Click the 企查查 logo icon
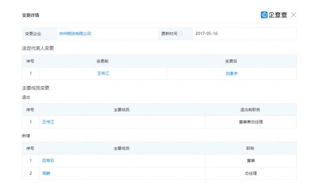Image resolution: width=312 pixels, height=186 pixels. coord(264,15)
